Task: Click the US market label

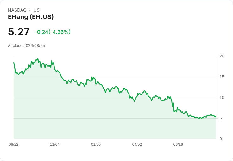Action: [x=36, y=10]
